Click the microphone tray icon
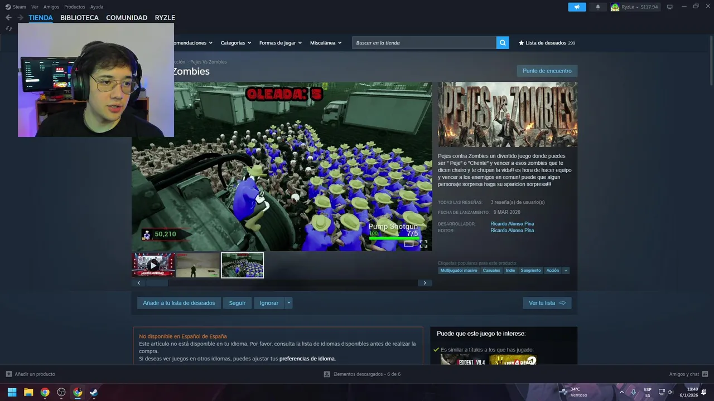 [634, 392]
